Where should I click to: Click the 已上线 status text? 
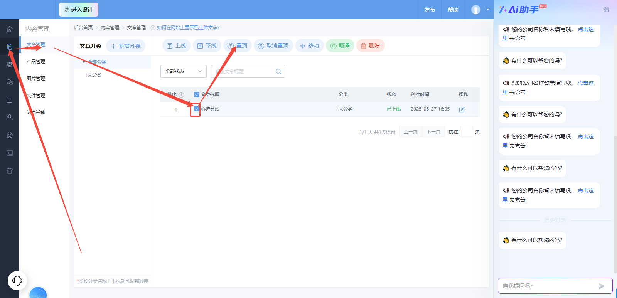point(394,109)
